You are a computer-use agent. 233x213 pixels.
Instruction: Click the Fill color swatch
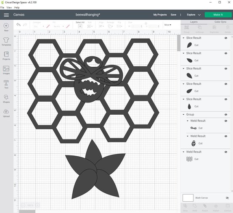(68, 26)
